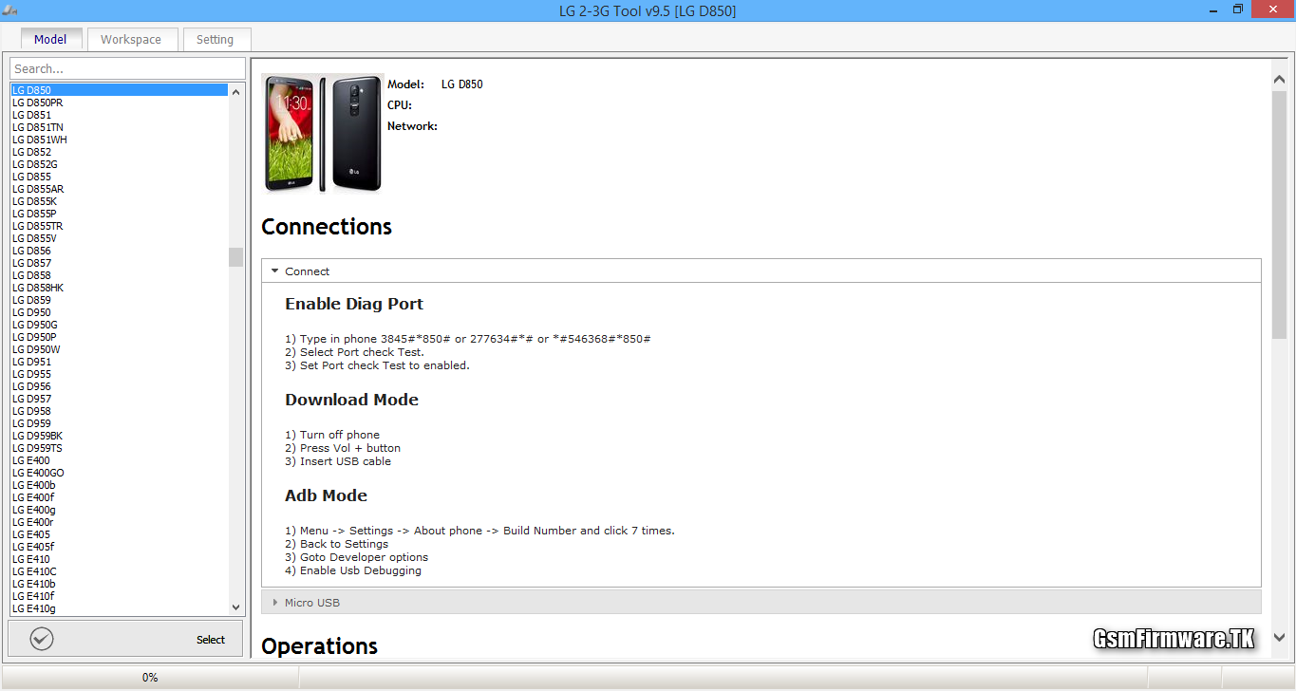Viewport: 1296px width, 691px height.
Task: Click the Select button
Action: (125, 639)
